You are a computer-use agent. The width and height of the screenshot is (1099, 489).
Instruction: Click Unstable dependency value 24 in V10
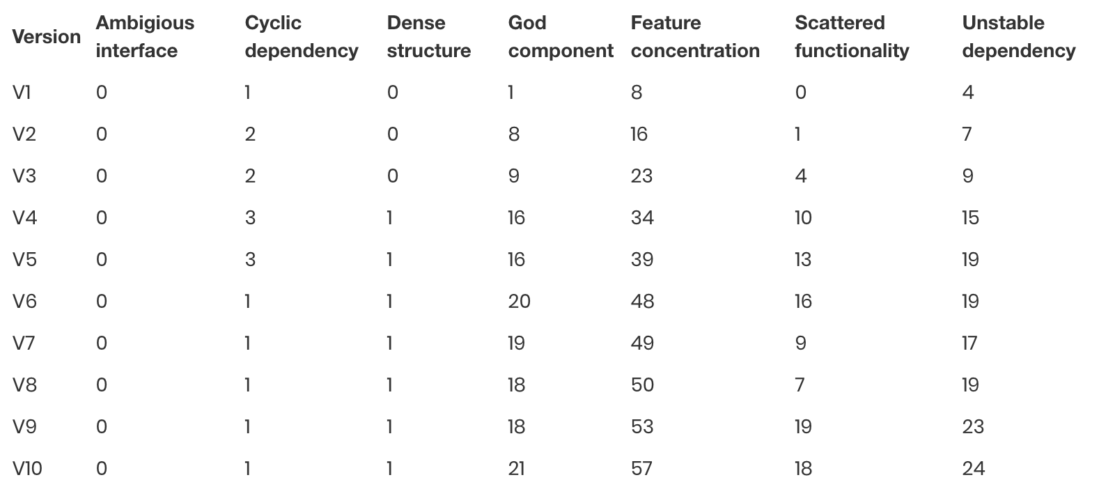[x=973, y=469]
